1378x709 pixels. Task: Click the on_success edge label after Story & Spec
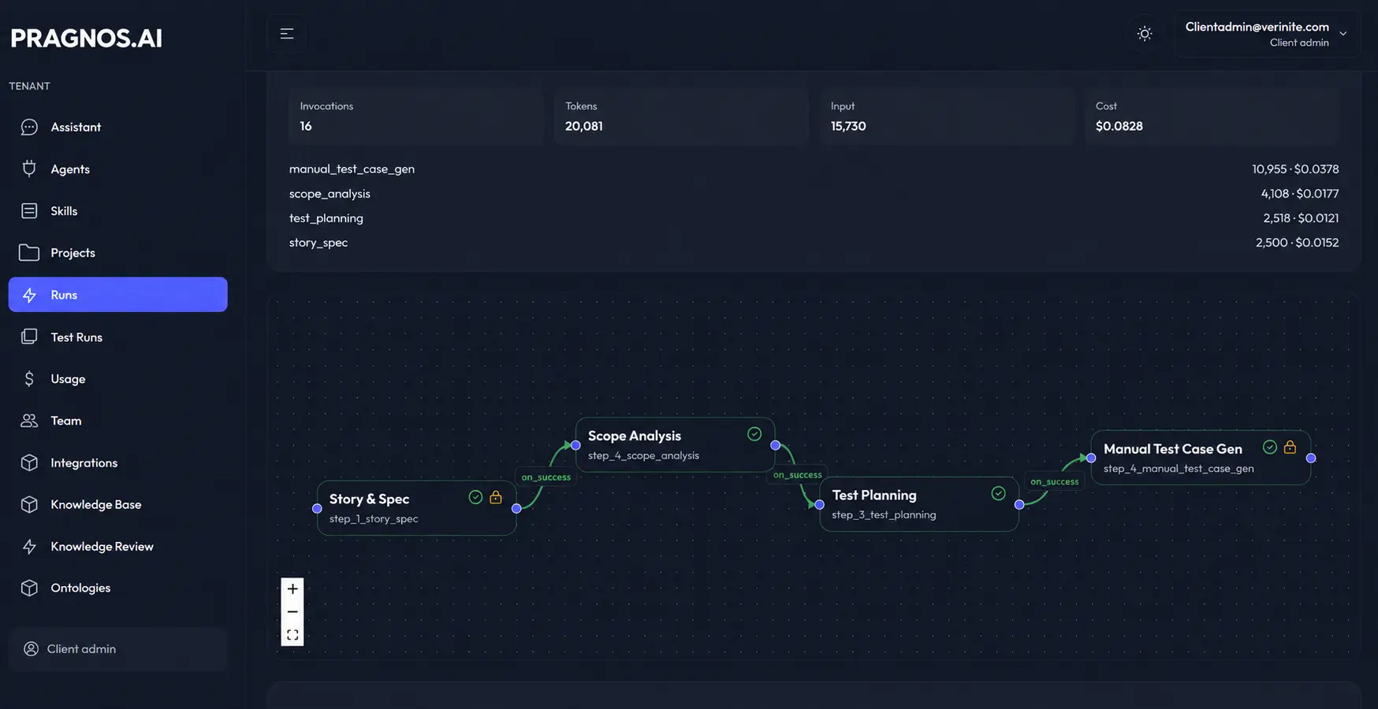[546, 477]
